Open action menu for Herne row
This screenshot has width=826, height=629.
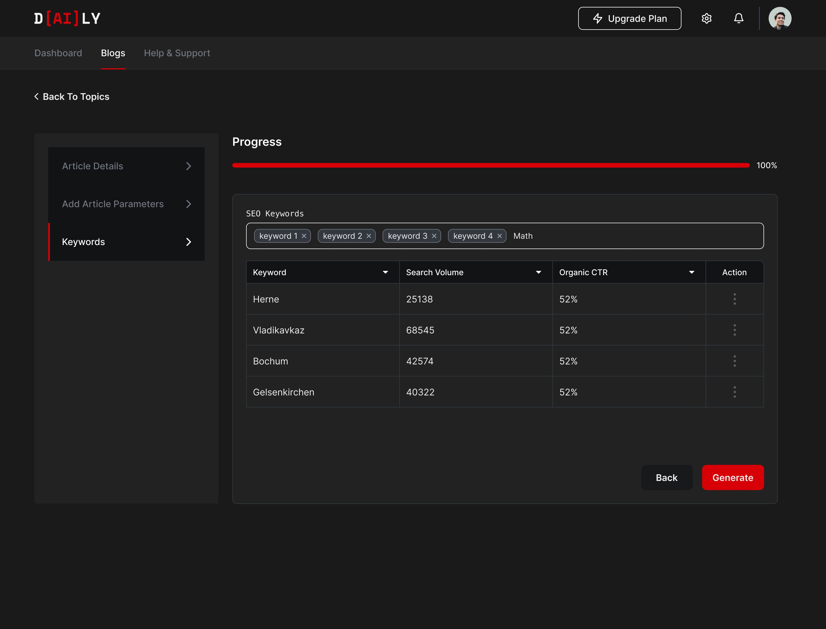click(734, 299)
